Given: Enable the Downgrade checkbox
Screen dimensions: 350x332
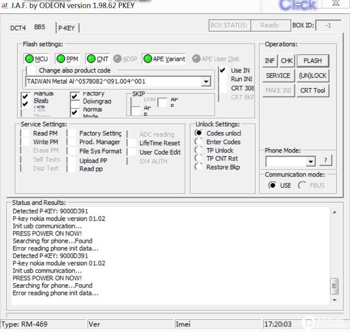Looking at the screenshot, I should (x=75, y=104).
